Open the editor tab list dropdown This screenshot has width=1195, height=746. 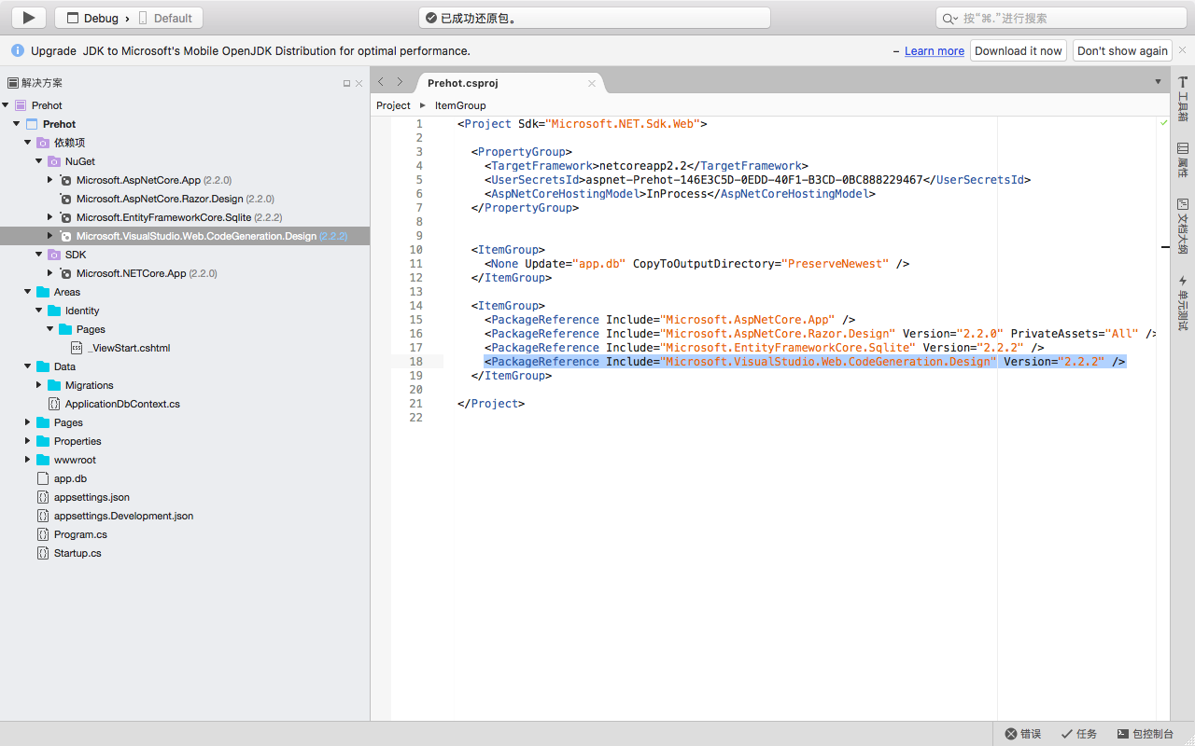pos(1159,82)
